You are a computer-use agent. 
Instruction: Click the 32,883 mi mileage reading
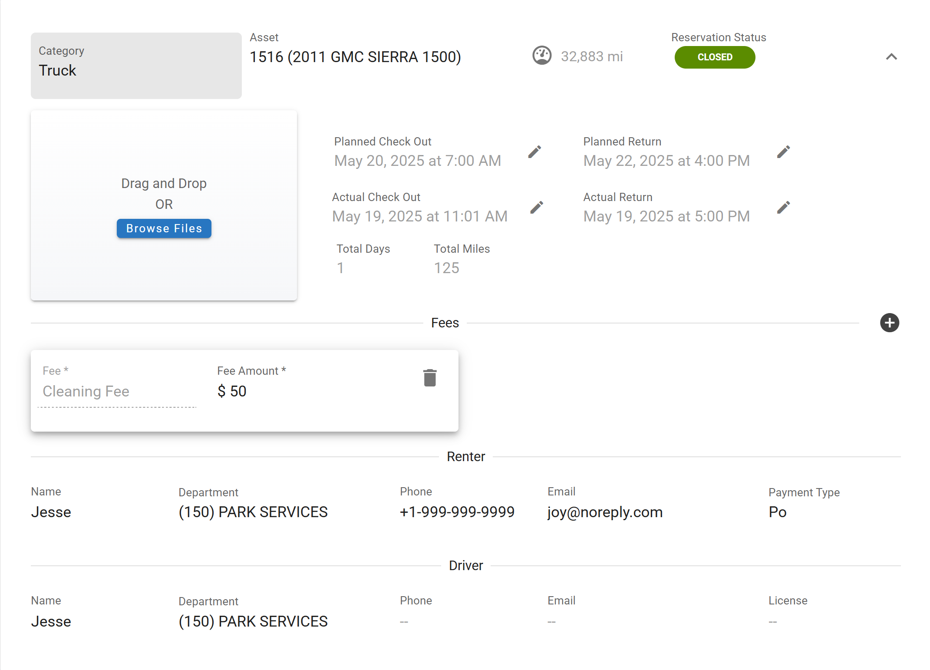coord(591,56)
